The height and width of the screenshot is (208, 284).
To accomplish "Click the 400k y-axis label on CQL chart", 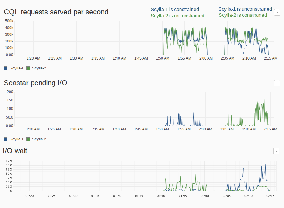I will coord(9,28).
